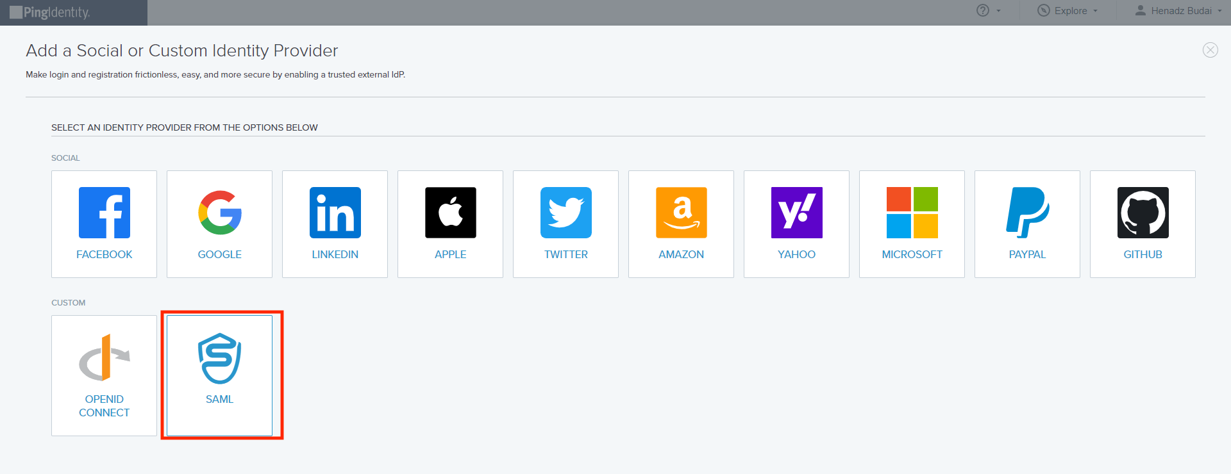Choose the Google logo tile
This screenshot has height=474, width=1231.
219,213
